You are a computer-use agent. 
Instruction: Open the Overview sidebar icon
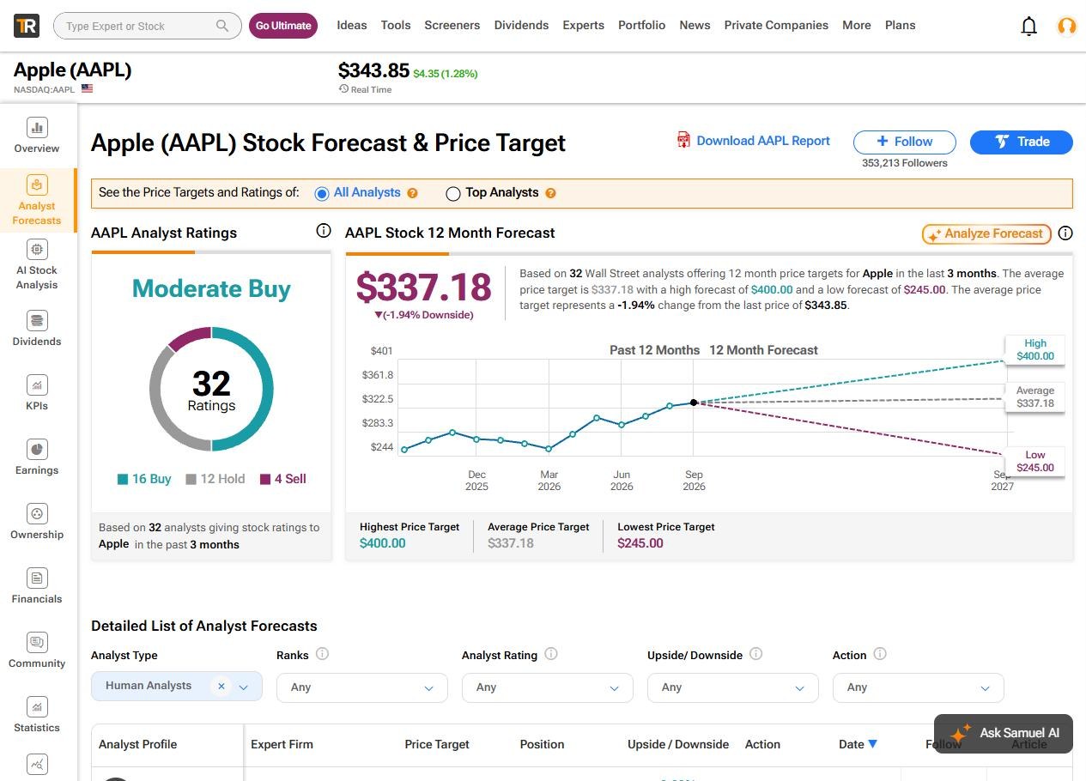pos(37,128)
